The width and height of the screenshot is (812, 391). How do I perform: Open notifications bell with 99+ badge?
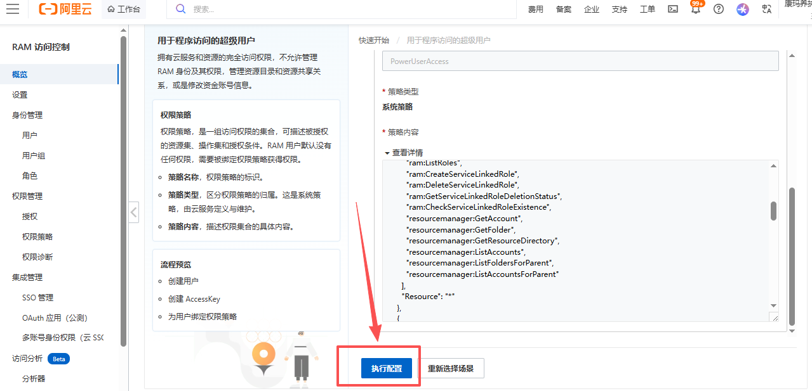[x=696, y=10]
